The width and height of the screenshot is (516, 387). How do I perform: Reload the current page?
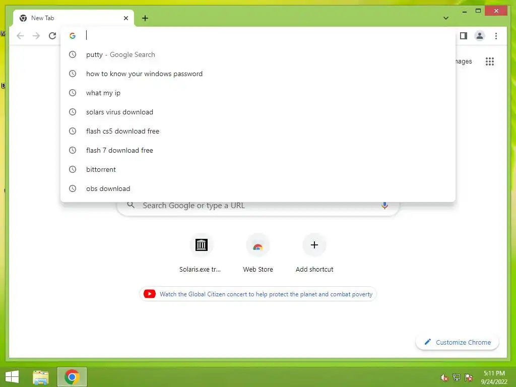coord(52,36)
